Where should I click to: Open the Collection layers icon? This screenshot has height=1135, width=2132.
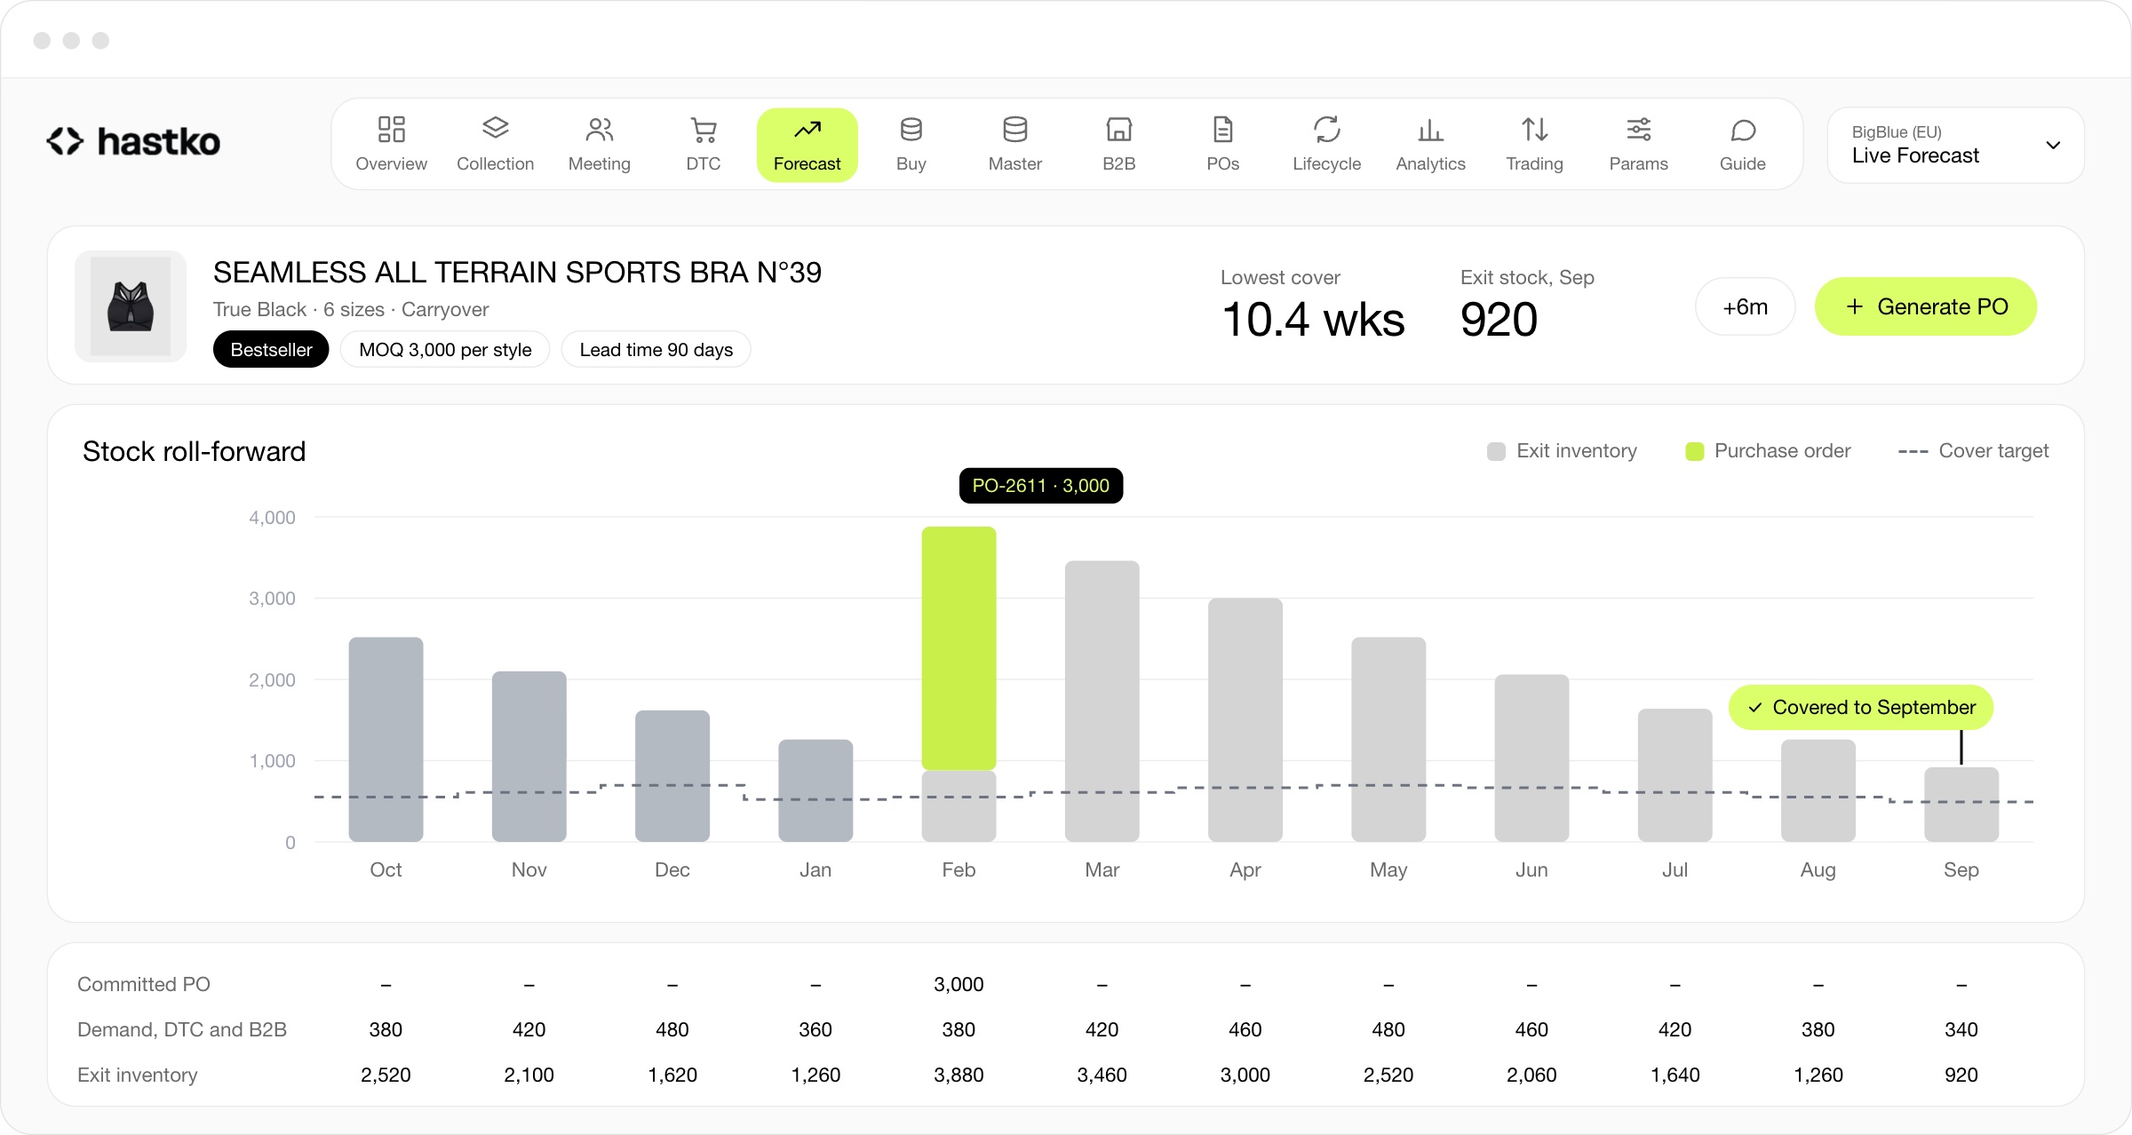coord(495,130)
